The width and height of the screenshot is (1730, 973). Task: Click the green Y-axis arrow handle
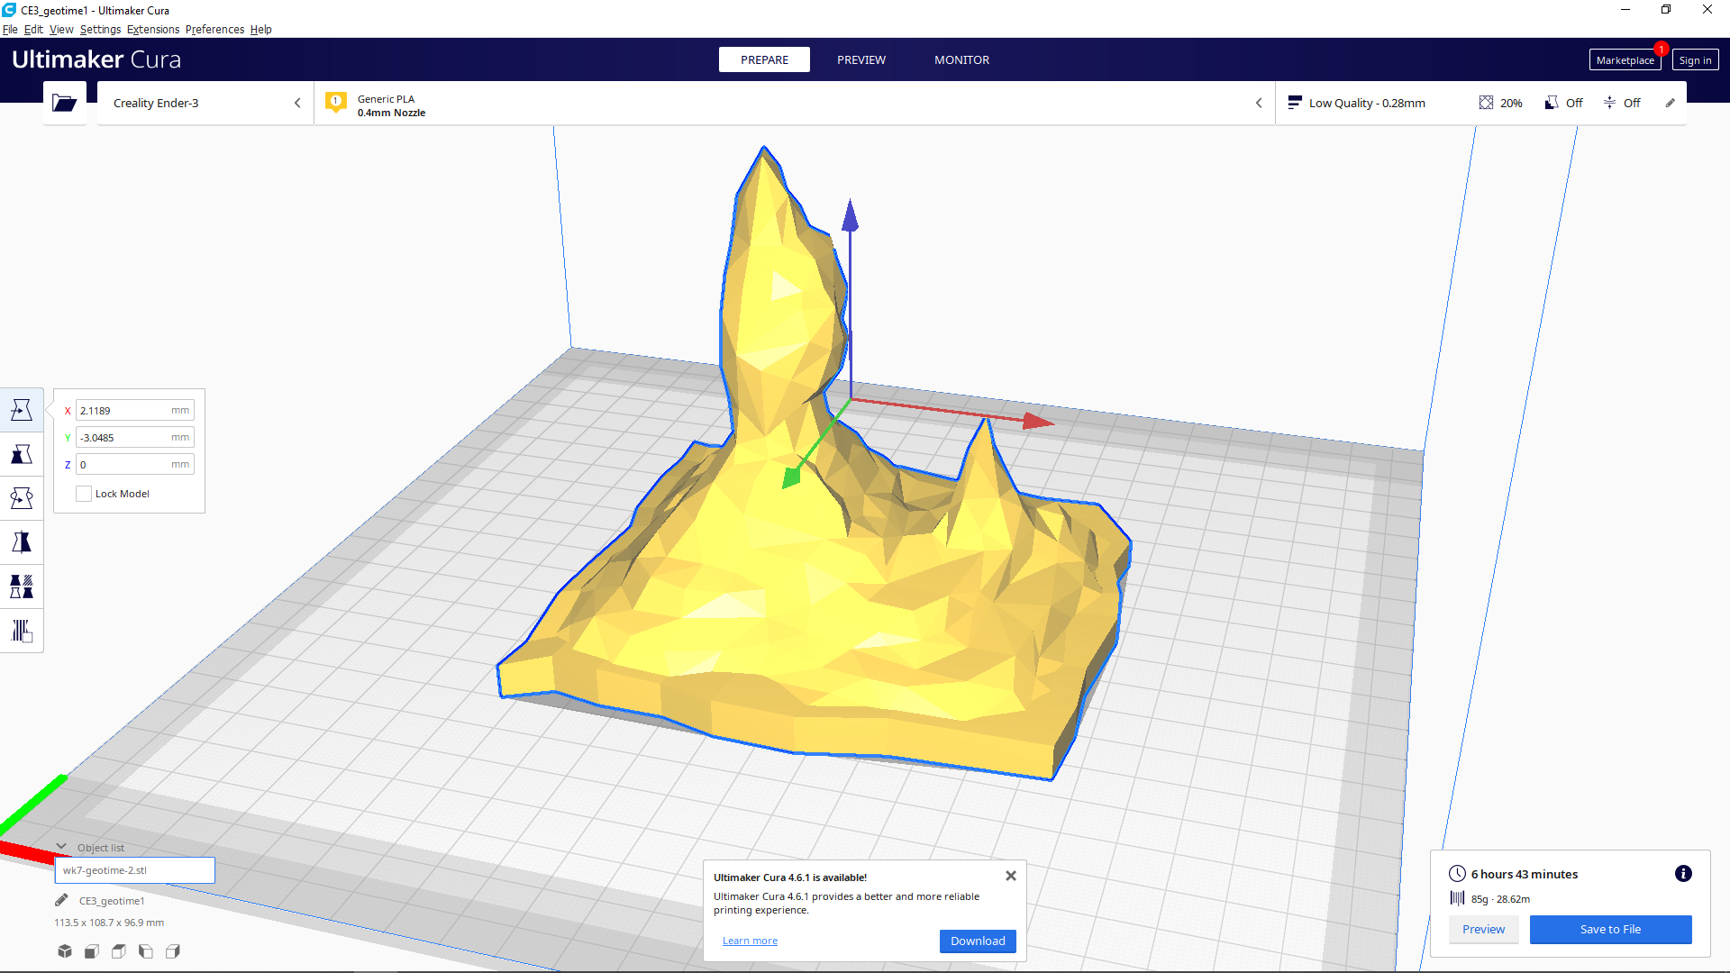click(792, 477)
